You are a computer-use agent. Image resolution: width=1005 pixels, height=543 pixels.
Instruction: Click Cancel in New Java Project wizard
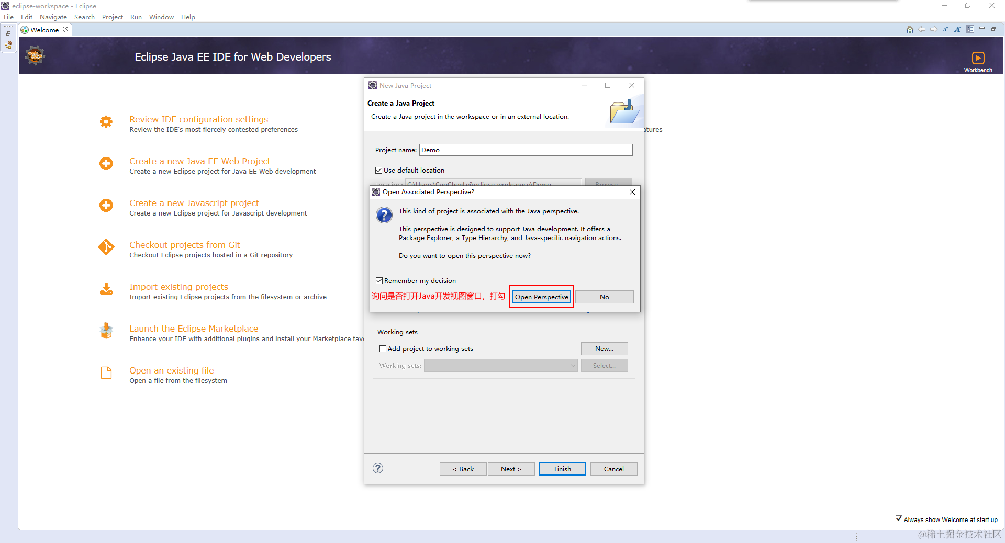point(614,469)
